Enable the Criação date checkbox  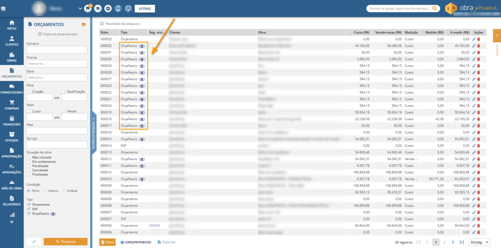(x=29, y=91)
